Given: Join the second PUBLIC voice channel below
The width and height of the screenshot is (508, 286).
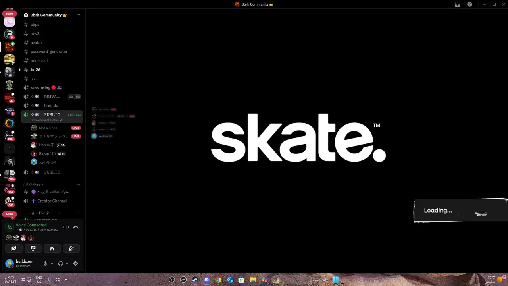Looking at the screenshot, I should tap(52, 172).
